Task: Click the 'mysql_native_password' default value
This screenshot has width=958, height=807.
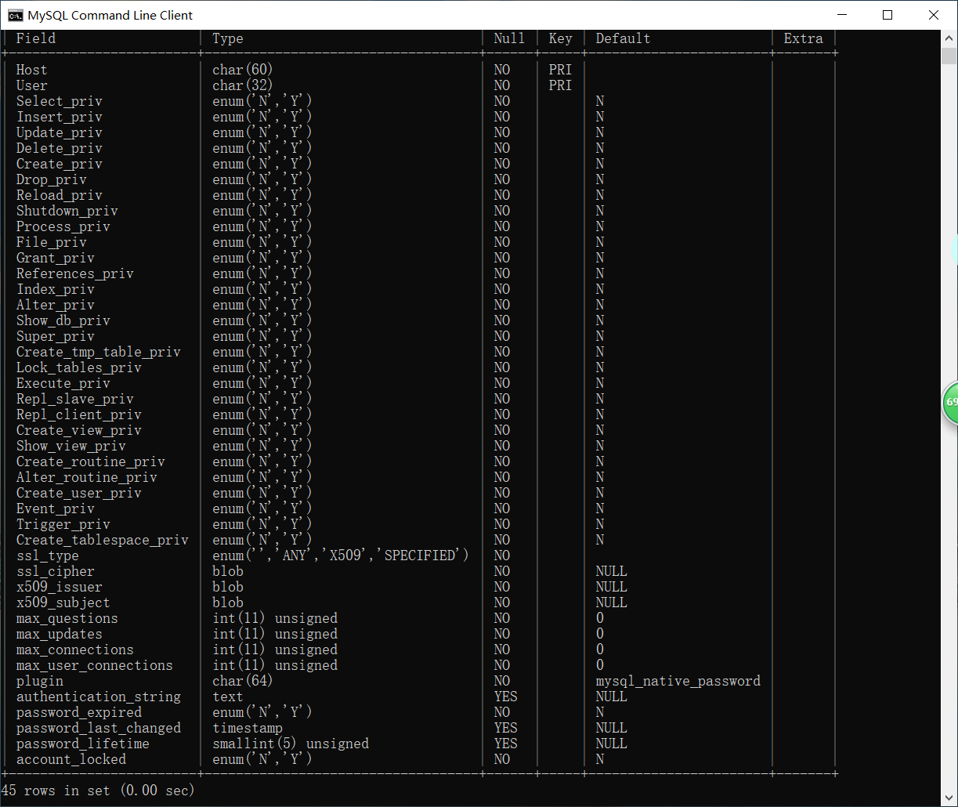Action: [678, 681]
